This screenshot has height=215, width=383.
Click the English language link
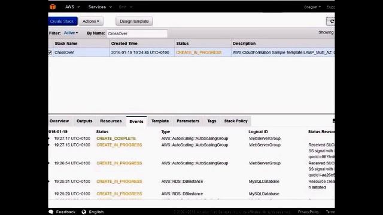coord(96,212)
